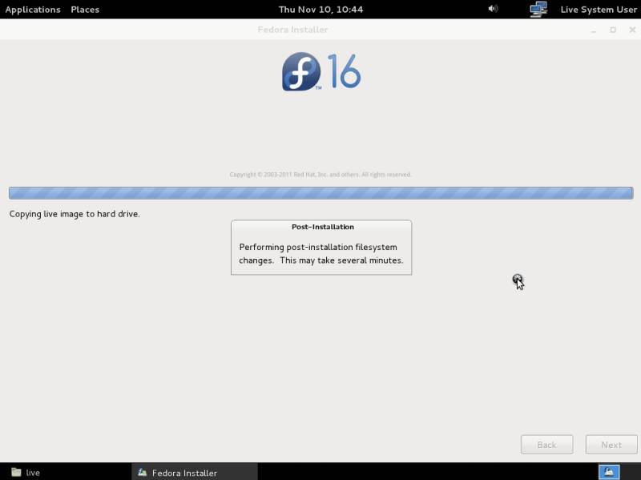The image size is (641, 480).
Task: Click the Fedora Installer window title
Action: pyautogui.click(x=292, y=30)
